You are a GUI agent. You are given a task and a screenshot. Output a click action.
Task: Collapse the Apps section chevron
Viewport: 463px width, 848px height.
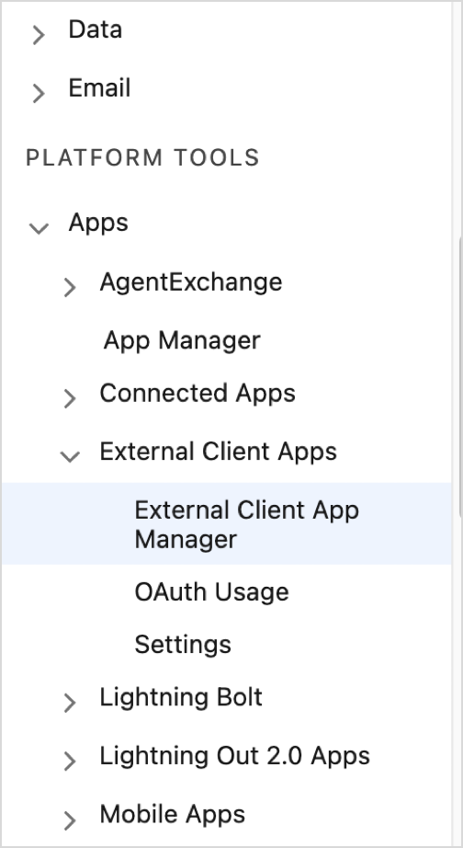click(x=39, y=228)
